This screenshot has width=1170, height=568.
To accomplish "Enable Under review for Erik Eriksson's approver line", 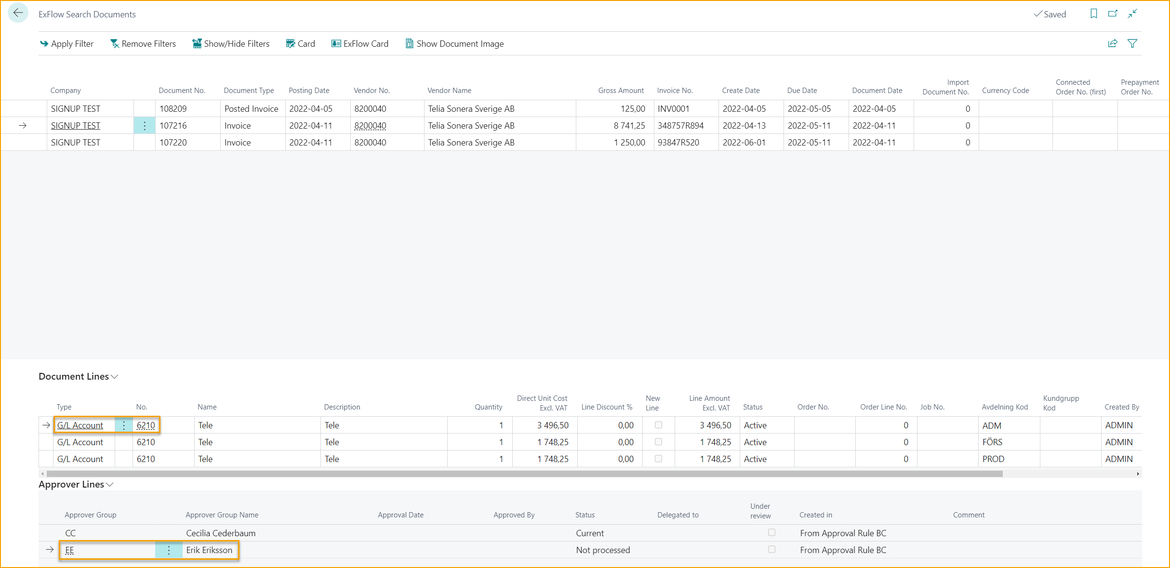I will [x=771, y=549].
